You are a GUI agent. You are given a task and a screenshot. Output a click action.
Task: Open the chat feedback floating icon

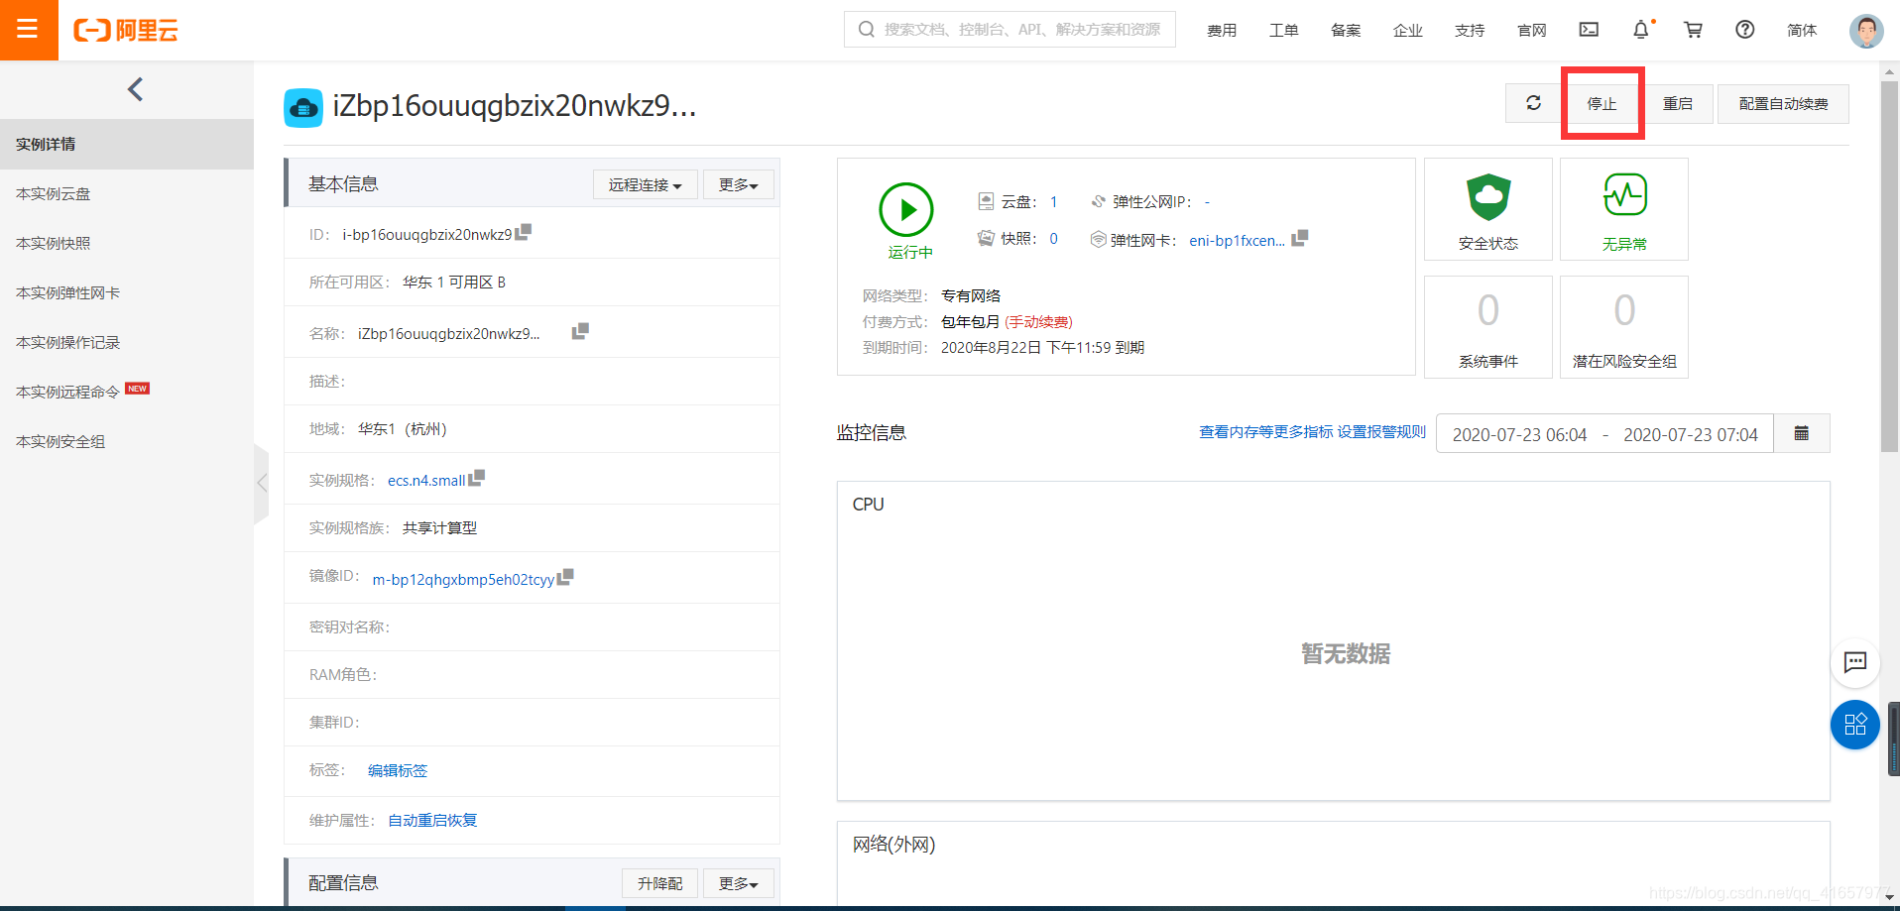pyautogui.click(x=1855, y=662)
